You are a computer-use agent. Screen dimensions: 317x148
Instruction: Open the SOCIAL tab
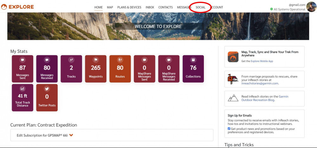[x=201, y=7]
